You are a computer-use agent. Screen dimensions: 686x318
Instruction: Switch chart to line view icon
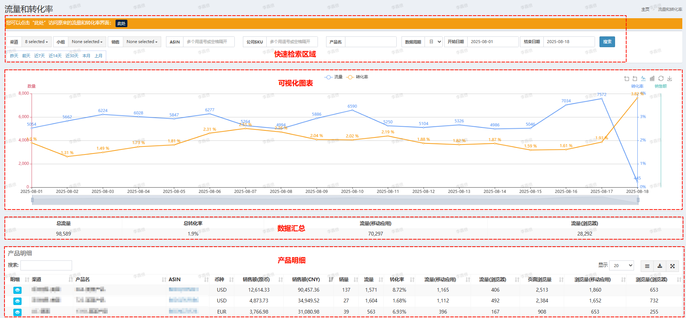[643, 78]
